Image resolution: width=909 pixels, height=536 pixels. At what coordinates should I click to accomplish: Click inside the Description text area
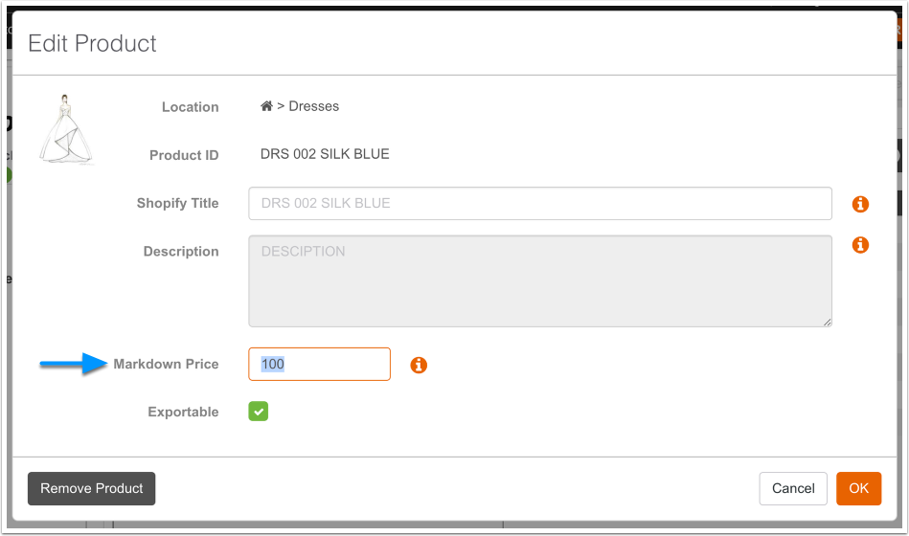(539, 281)
